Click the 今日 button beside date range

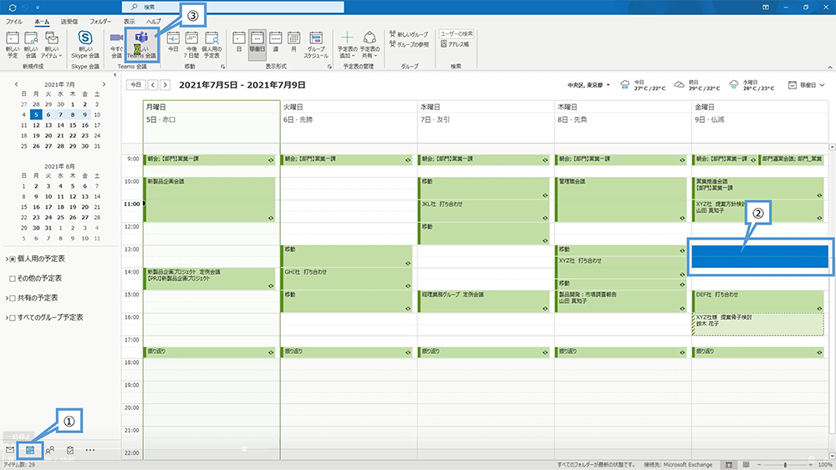[x=135, y=85]
